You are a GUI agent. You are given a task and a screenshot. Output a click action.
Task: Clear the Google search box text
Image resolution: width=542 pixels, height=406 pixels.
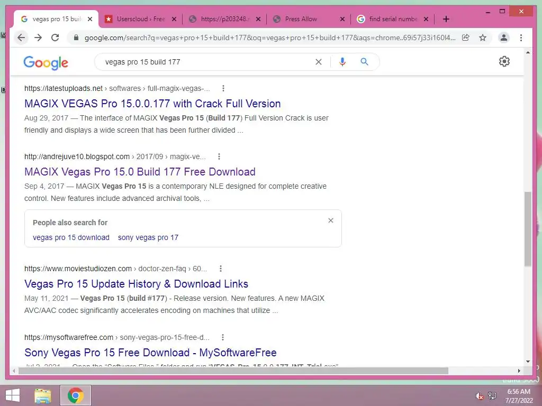click(x=318, y=62)
